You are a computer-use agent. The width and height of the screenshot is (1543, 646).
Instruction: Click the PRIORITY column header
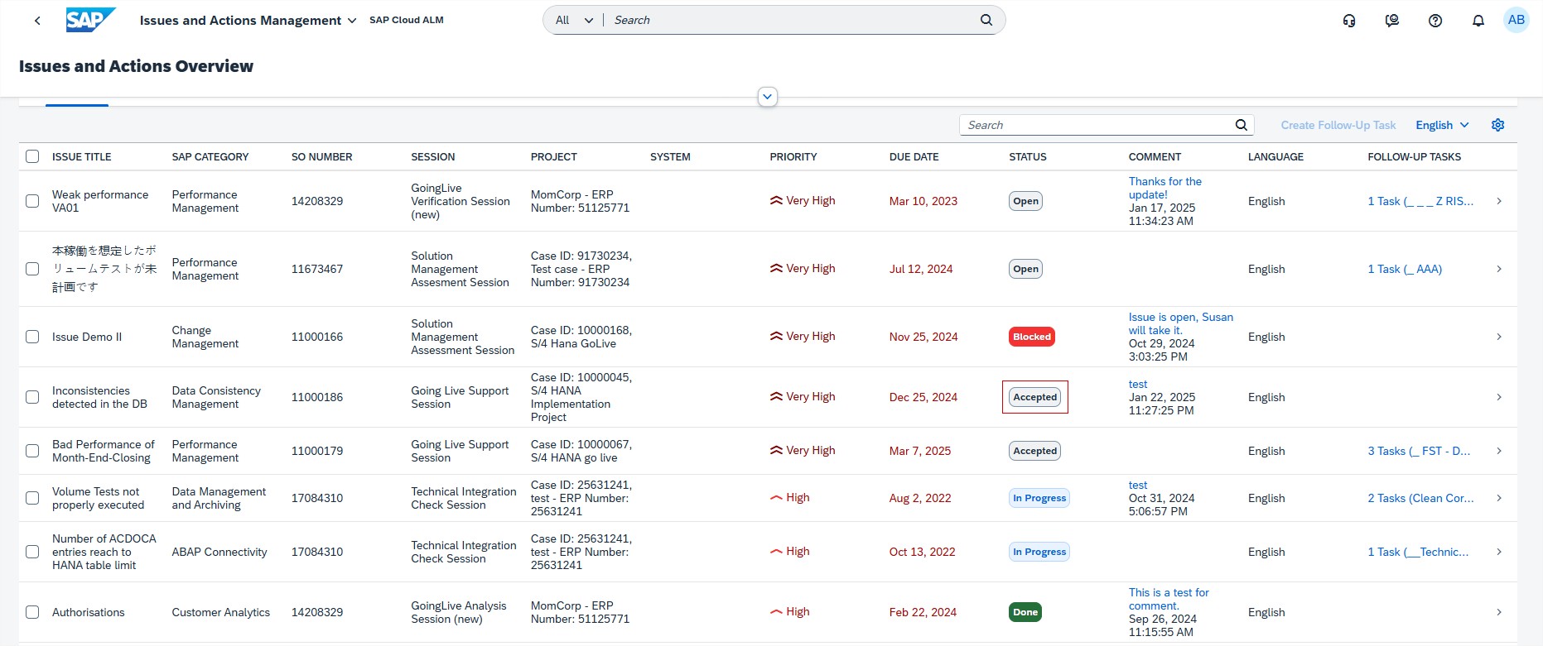pos(793,156)
